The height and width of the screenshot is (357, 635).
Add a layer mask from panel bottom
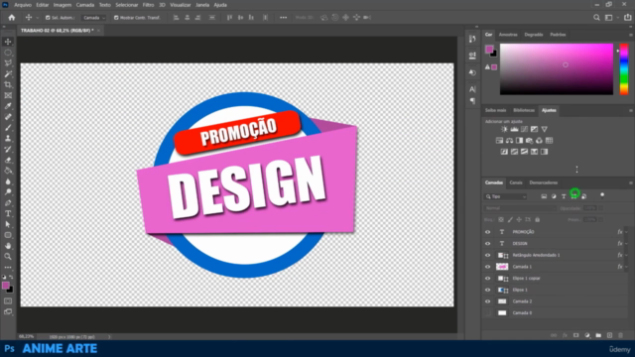[575, 335]
